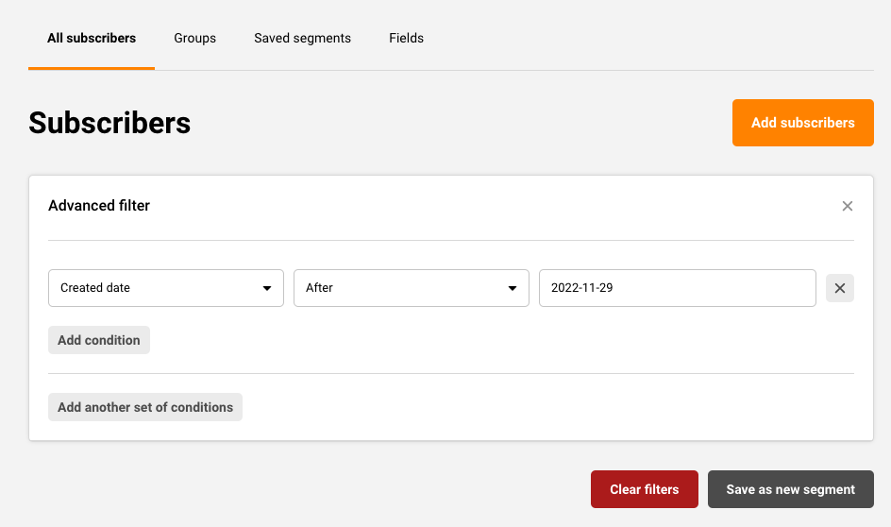Save the filter as a new segment

[790, 489]
